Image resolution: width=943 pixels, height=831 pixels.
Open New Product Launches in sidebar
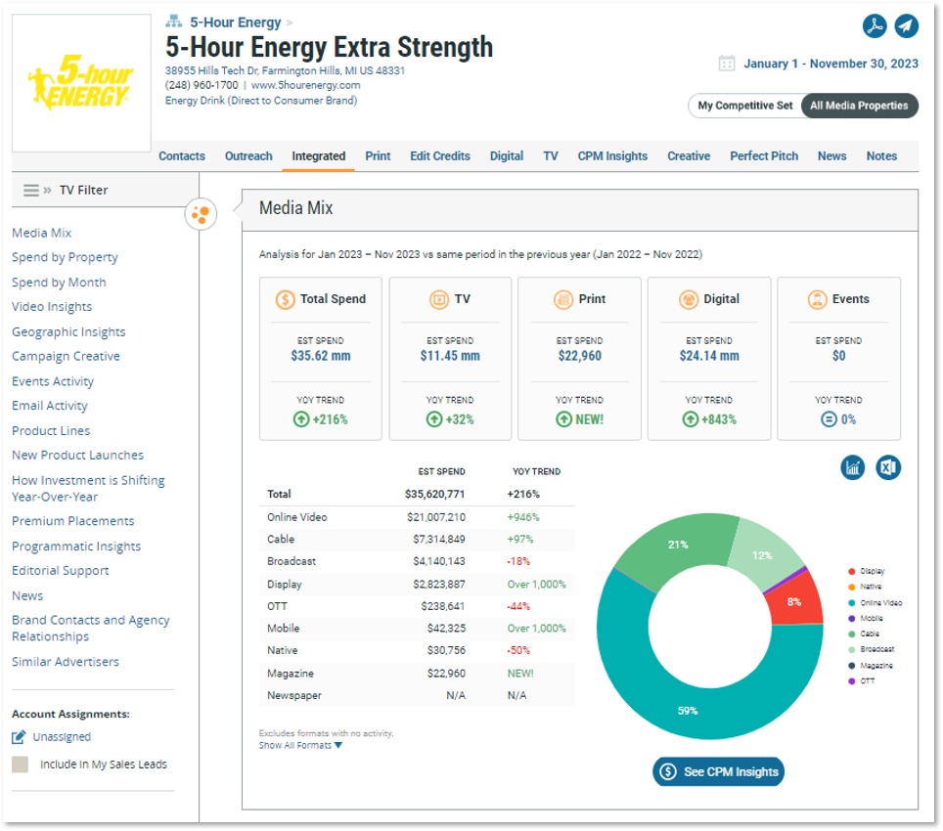[x=77, y=456]
